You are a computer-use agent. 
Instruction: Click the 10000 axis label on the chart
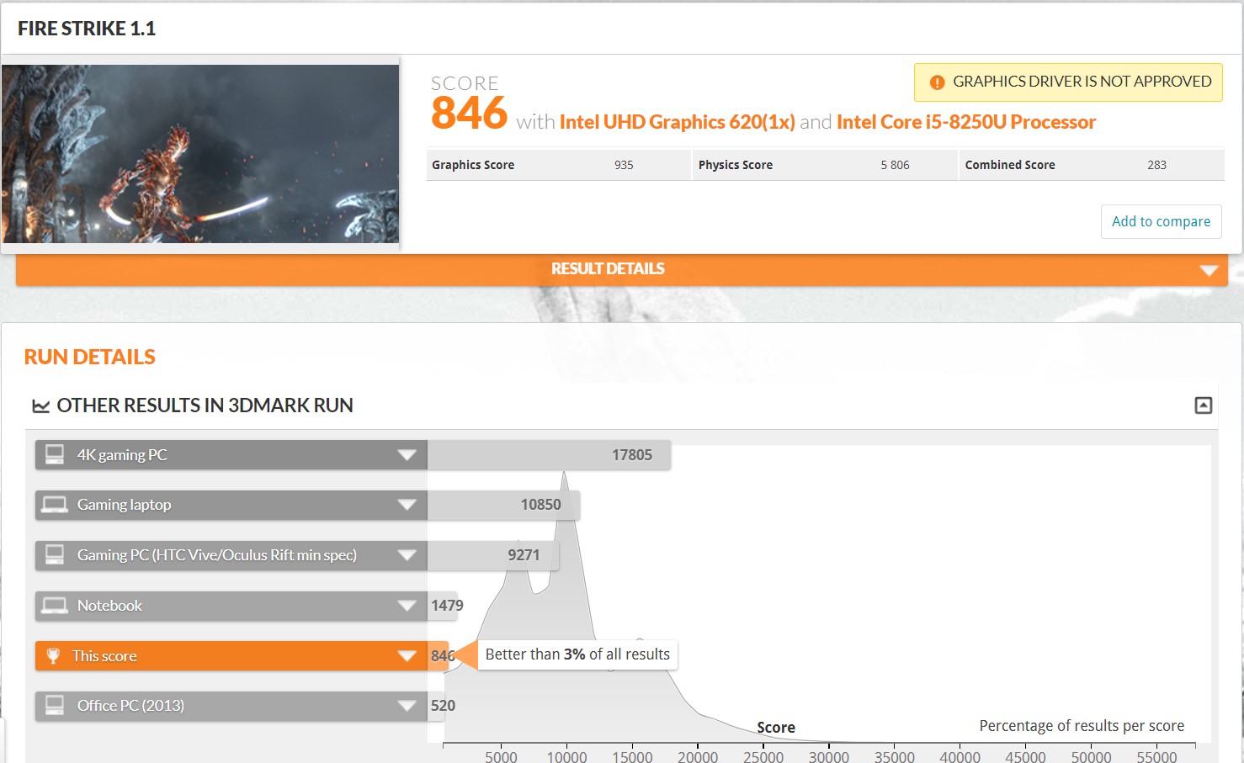566,756
